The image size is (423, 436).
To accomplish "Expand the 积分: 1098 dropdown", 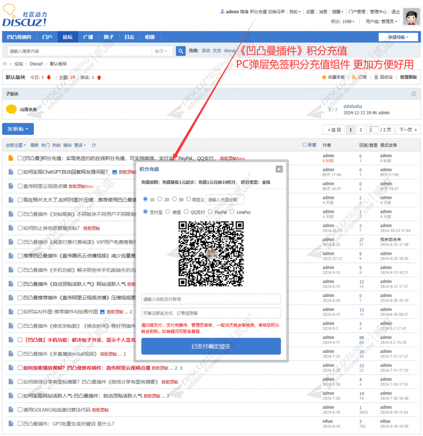I will tap(343, 21).
